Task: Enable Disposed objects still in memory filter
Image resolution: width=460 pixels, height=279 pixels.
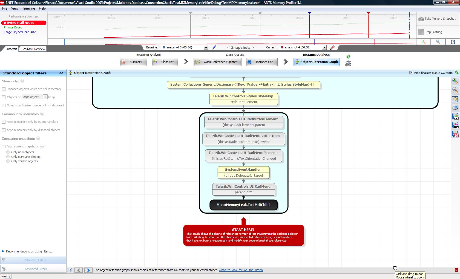Action: click(x=4, y=89)
